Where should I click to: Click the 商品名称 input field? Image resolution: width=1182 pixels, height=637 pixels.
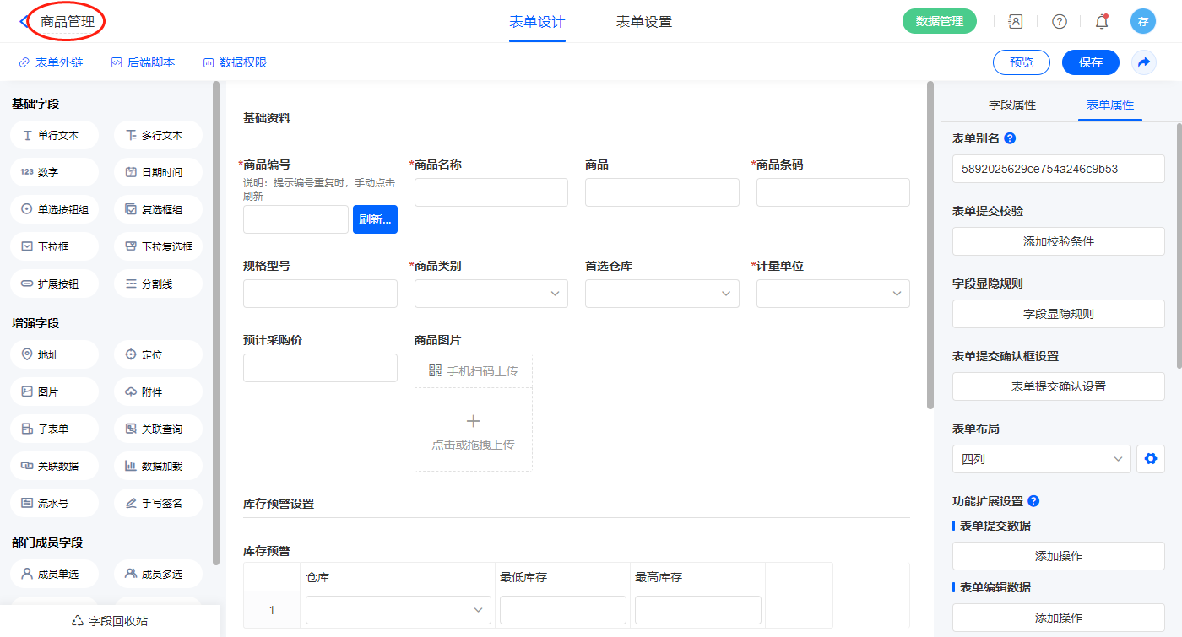(491, 192)
